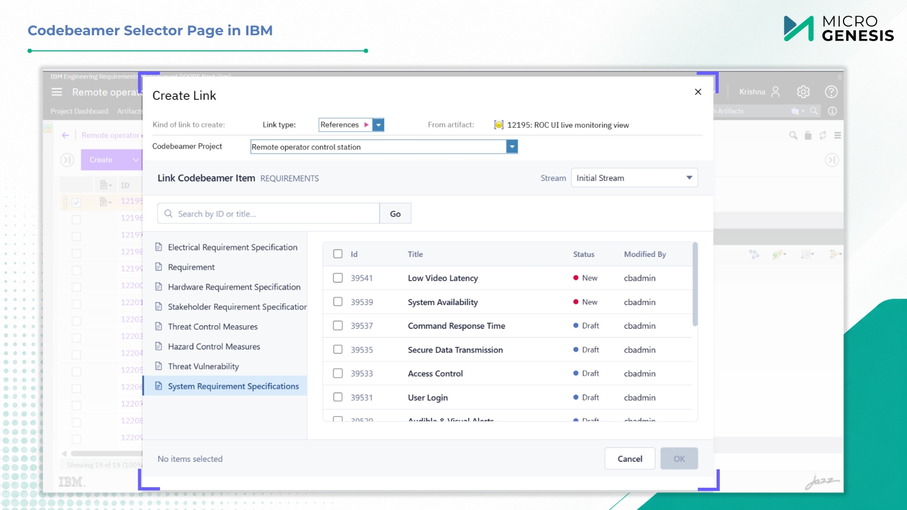Image resolution: width=907 pixels, height=510 pixels.
Task: Close the Create Link dialog
Action: pyautogui.click(x=698, y=92)
